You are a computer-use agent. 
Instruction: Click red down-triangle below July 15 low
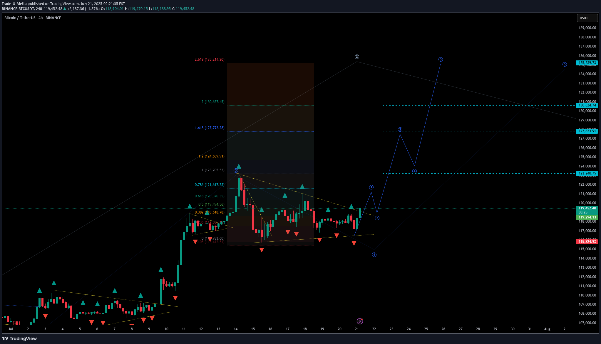[x=262, y=250]
